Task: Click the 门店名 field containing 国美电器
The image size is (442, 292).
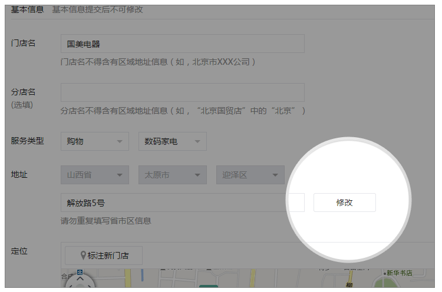Action: [x=182, y=44]
